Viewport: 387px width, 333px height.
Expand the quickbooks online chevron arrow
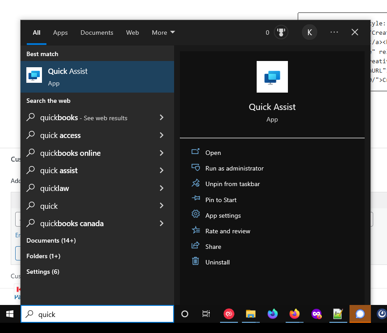point(162,153)
